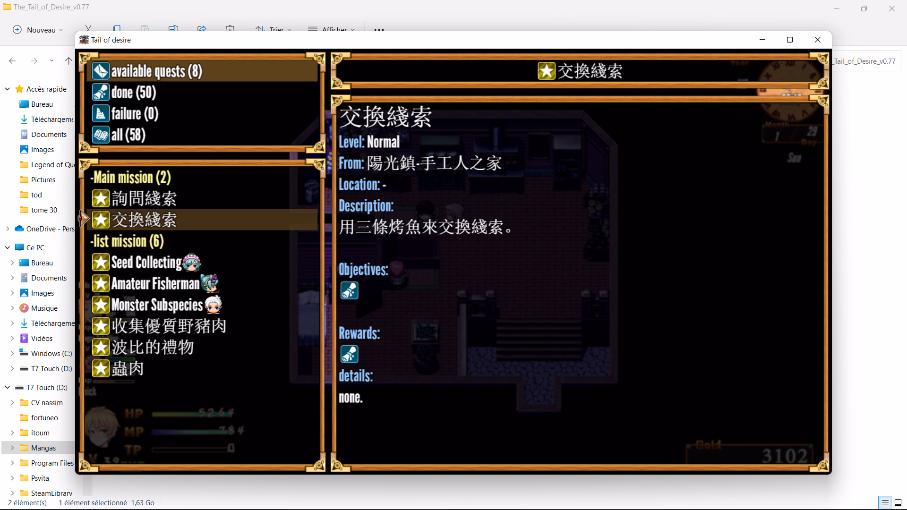Open the more options ellipsis in Explorer

(x=379, y=30)
